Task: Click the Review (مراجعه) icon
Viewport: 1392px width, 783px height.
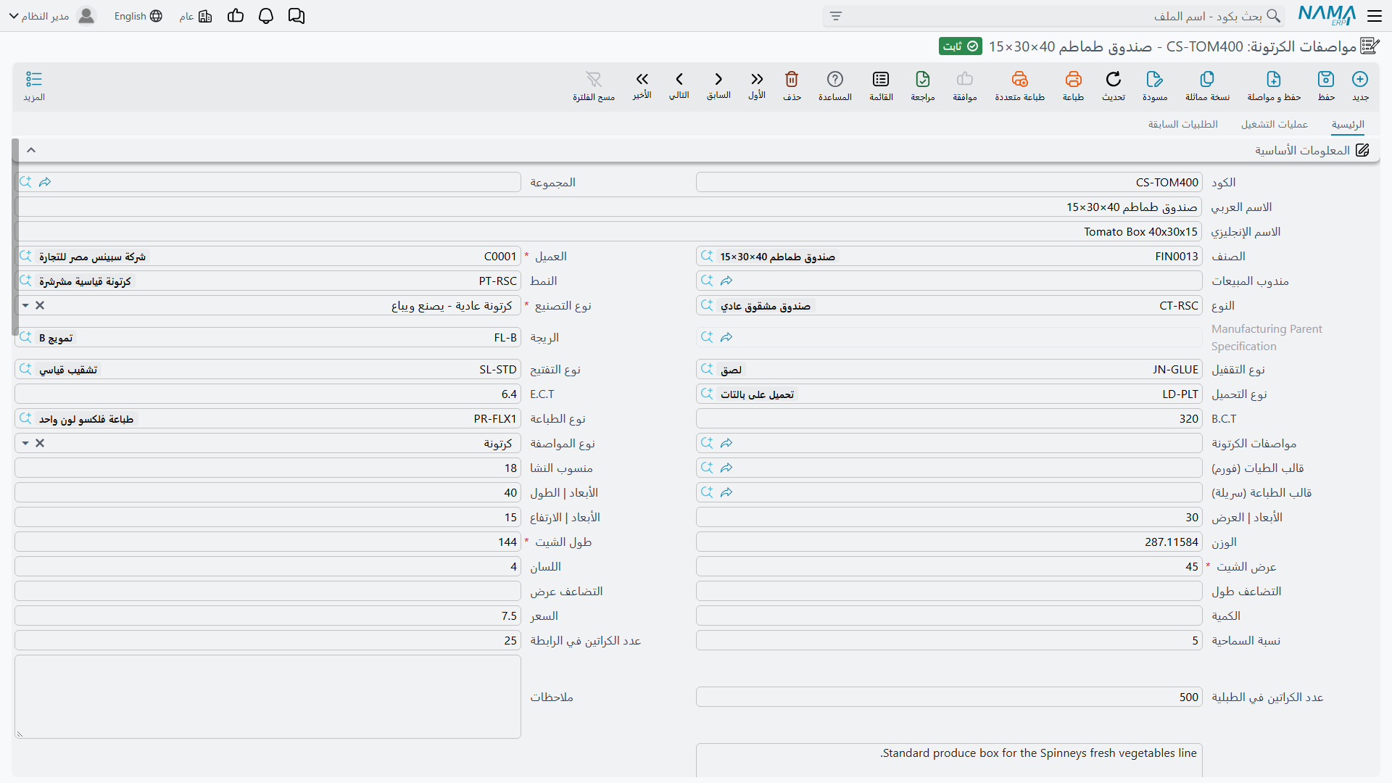Action: point(923,79)
